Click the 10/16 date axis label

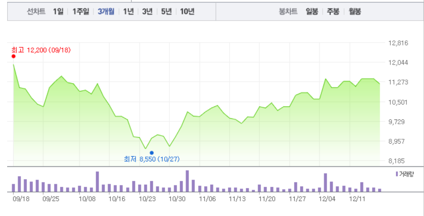point(117,199)
